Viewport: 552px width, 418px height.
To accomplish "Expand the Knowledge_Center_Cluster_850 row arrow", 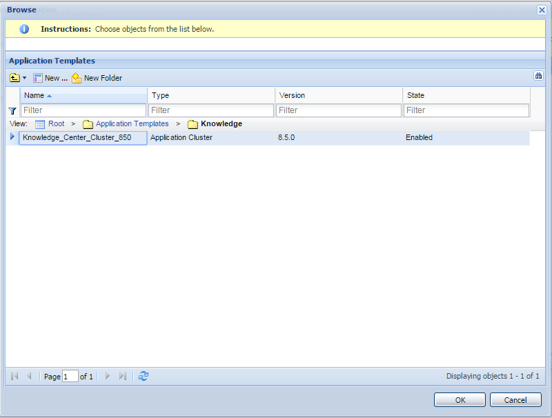I will coord(12,137).
